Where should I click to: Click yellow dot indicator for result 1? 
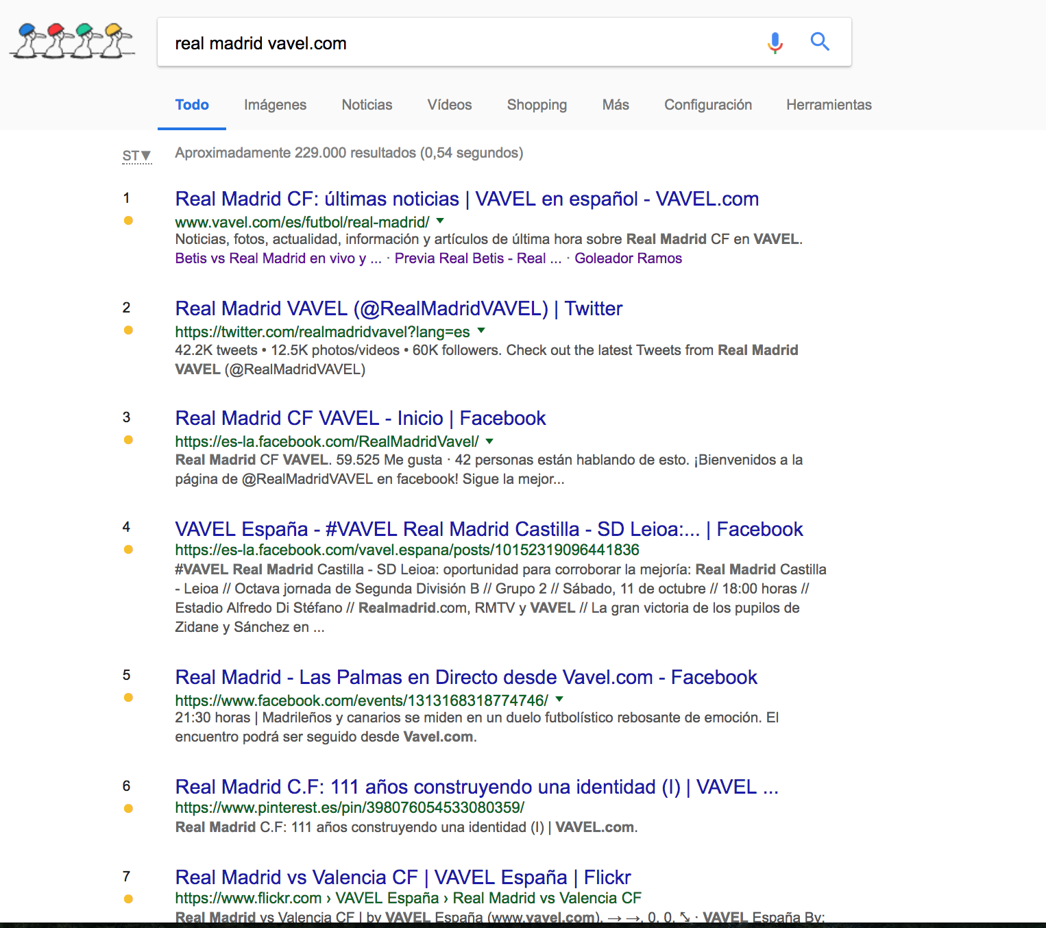click(128, 221)
